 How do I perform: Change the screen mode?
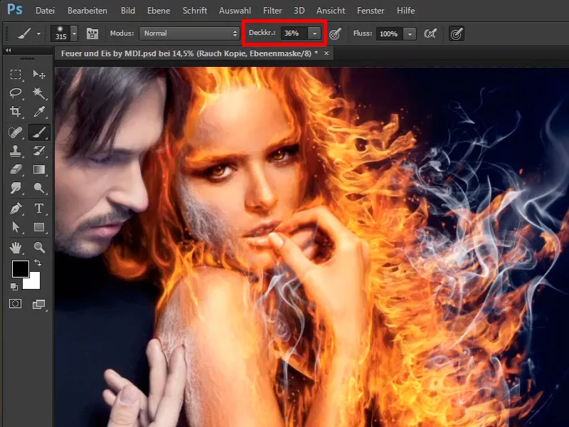[x=38, y=304]
